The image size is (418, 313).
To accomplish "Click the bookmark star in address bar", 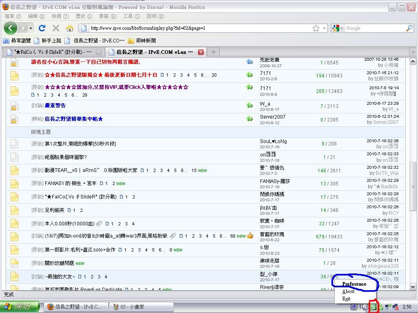I will click(x=316, y=28).
